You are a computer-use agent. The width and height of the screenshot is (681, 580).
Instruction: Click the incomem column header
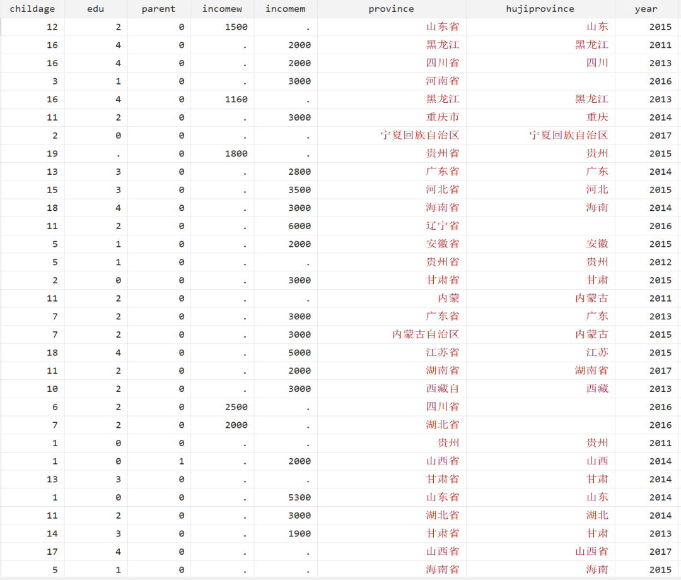(286, 9)
